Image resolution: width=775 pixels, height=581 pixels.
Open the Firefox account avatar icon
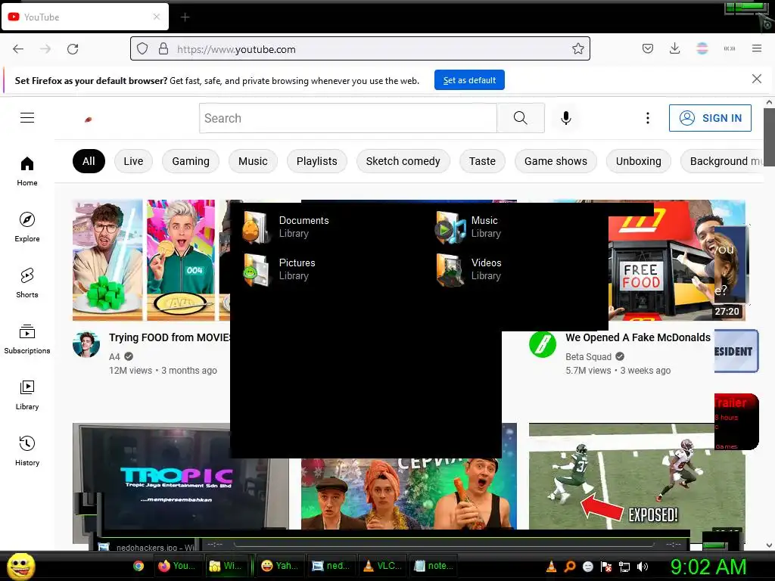click(x=702, y=48)
